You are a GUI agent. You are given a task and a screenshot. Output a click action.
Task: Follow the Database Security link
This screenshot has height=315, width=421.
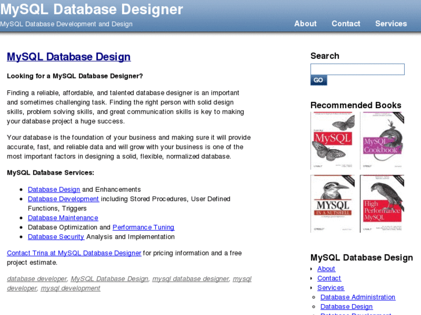56,237
